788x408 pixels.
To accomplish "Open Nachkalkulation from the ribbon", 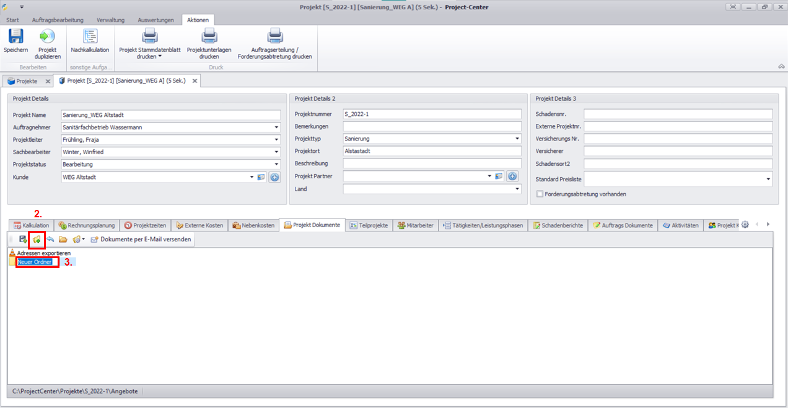I will [90, 37].
